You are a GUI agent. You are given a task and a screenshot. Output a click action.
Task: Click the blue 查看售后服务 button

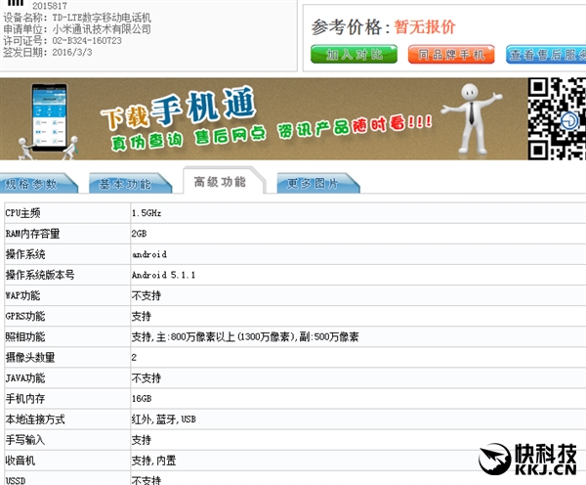545,55
